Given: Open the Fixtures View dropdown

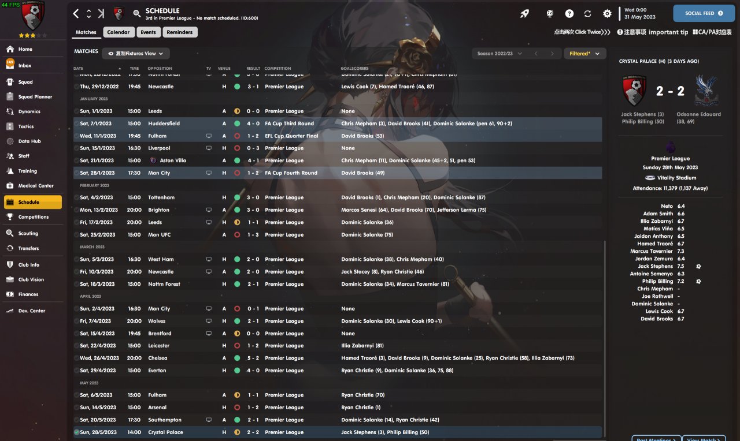Looking at the screenshot, I should click(x=136, y=54).
